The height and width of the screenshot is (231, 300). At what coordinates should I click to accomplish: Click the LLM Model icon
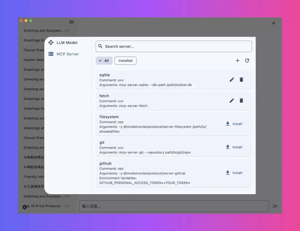tap(51, 43)
